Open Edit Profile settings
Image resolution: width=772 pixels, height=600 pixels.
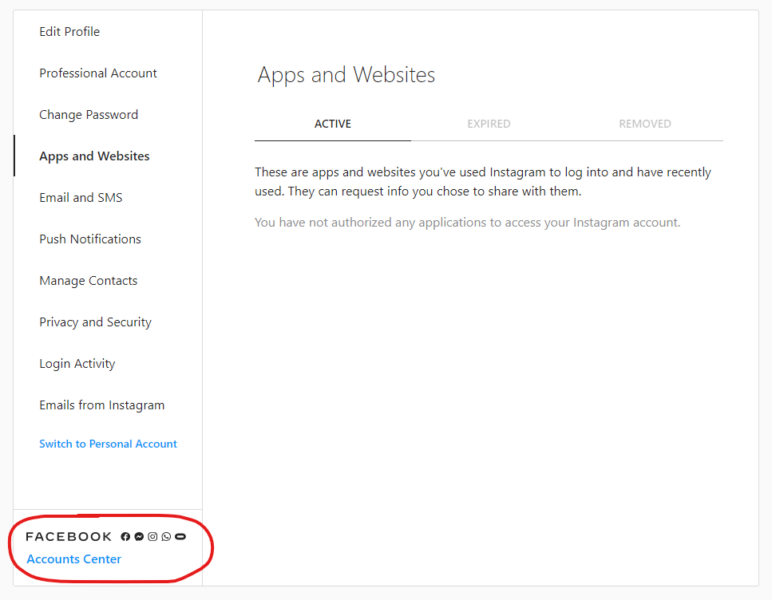(x=69, y=31)
